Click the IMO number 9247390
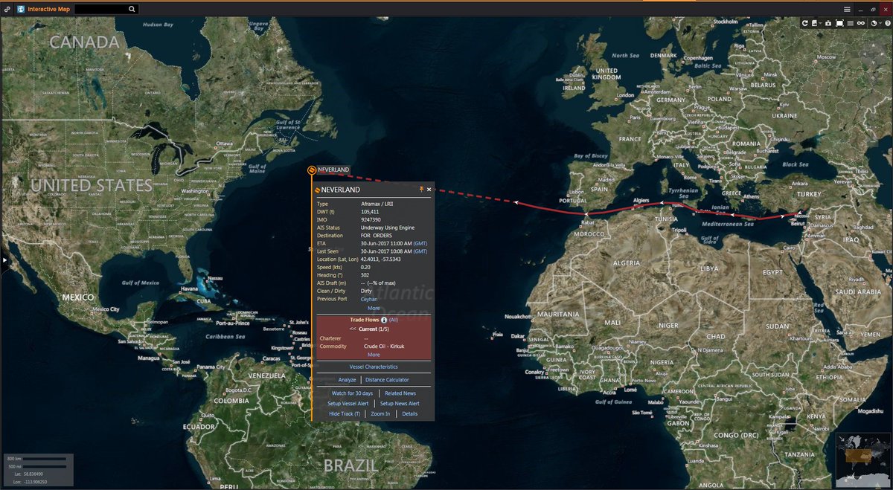Viewport: 893px width, 490px height. 371,219
